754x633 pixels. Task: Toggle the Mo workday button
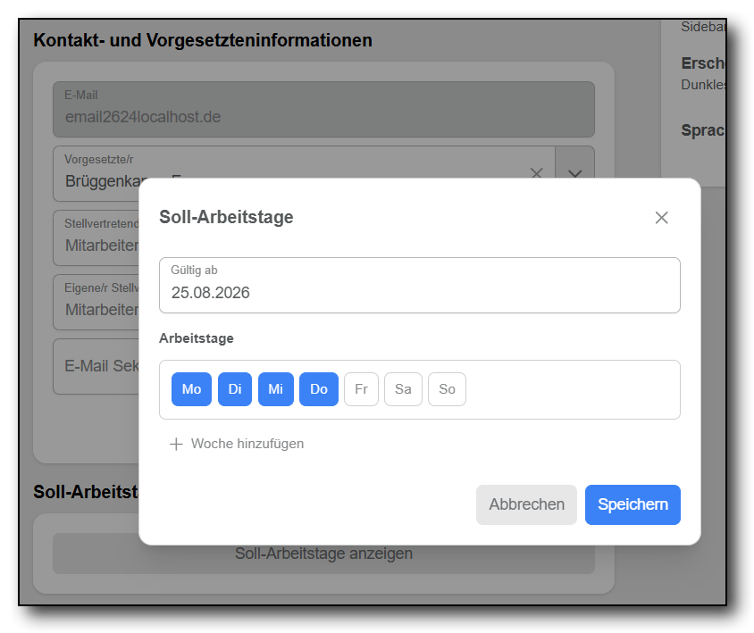(191, 389)
